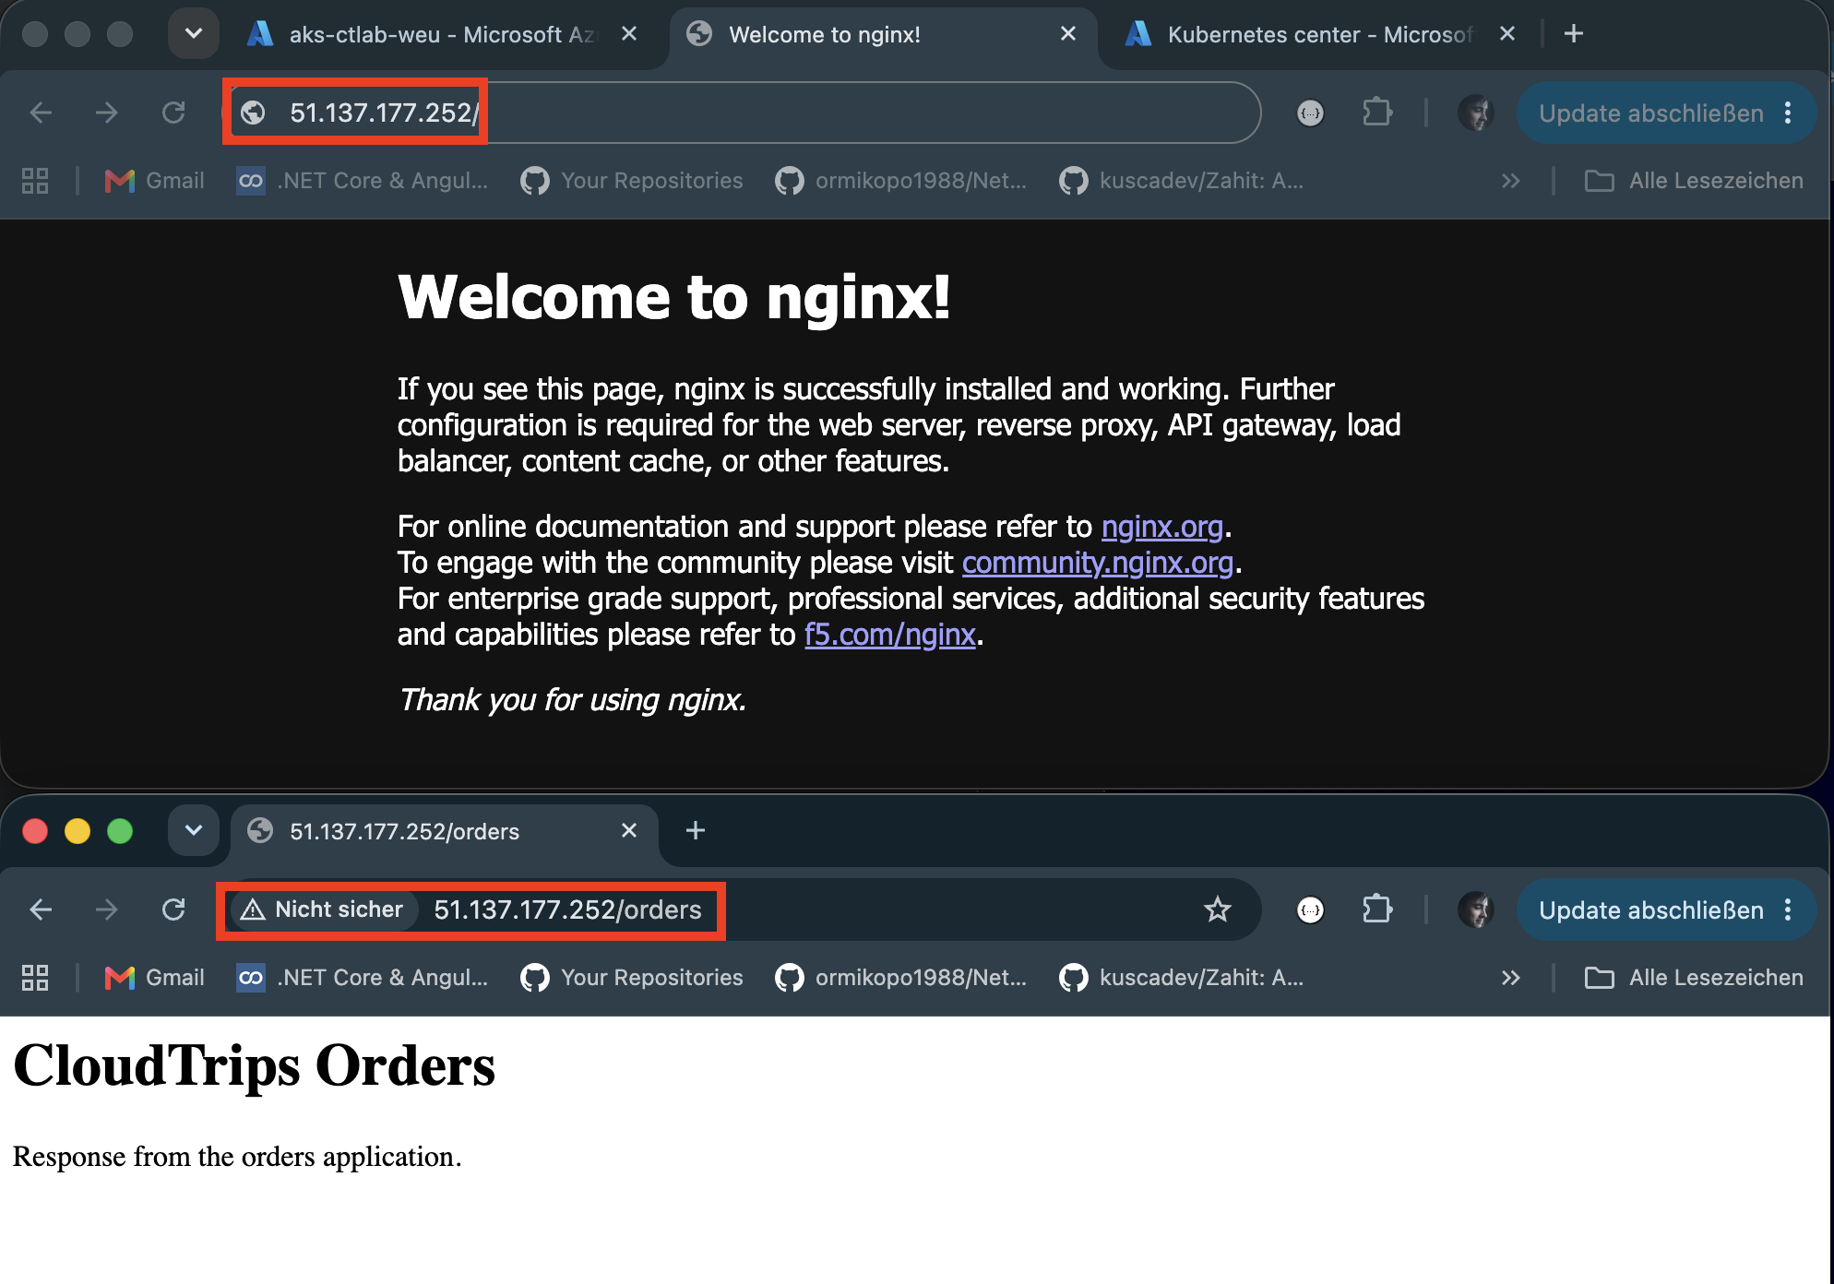Click forward arrow in the top browser window
This screenshot has width=1834, height=1284.
[107, 113]
